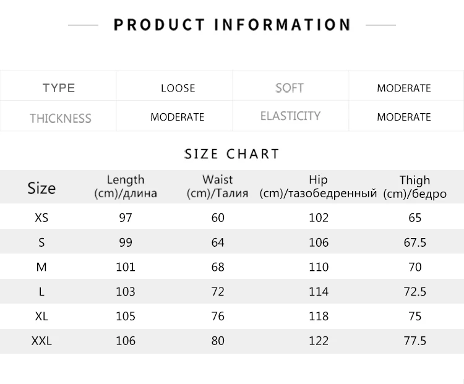
Task: Click the TYPE label cell
Action: click(59, 88)
